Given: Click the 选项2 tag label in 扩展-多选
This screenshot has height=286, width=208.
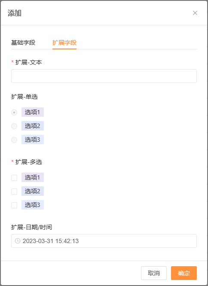Looking at the screenshot, I should pos(33,191).
